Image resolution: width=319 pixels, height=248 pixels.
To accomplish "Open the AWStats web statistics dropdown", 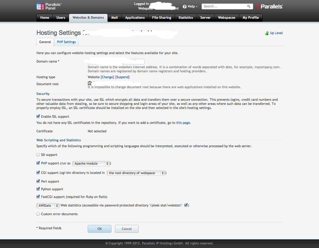I will point(48,205).
